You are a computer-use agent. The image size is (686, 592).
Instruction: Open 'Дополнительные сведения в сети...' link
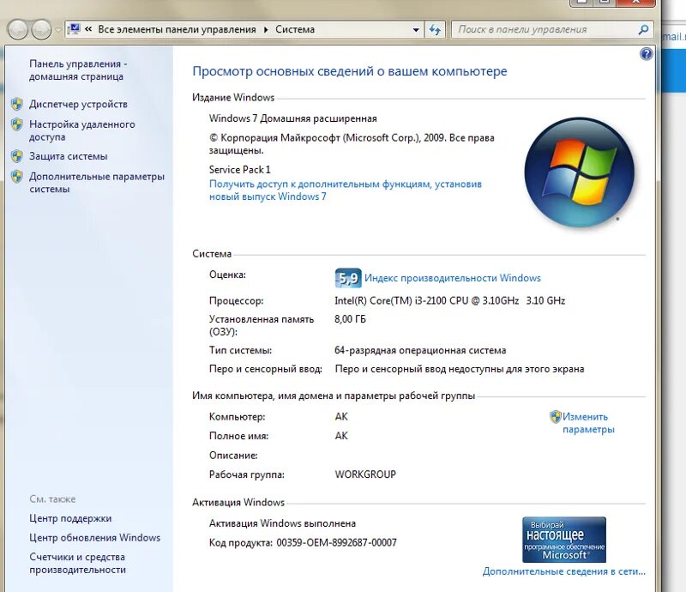564,571
